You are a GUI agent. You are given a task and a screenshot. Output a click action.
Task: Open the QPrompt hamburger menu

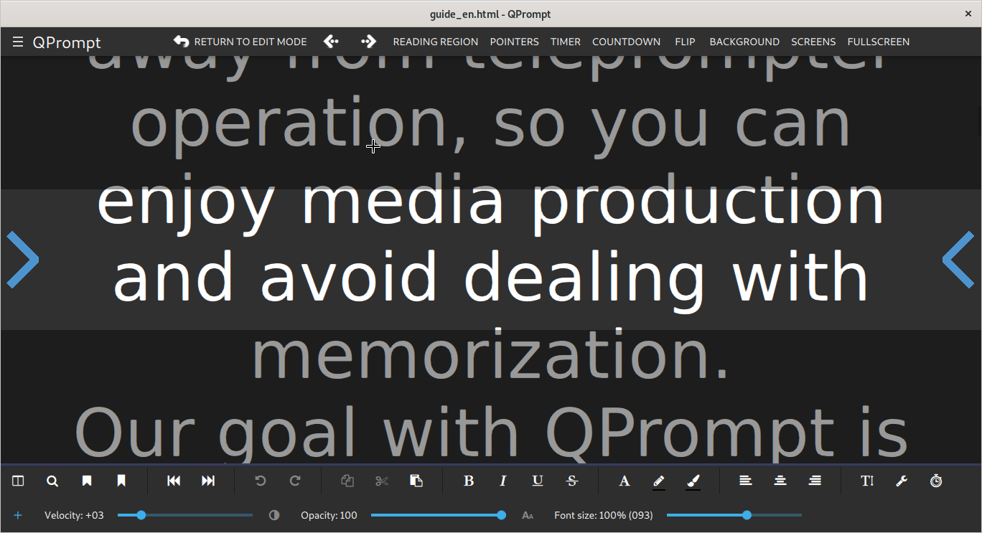tap(18, 42)
